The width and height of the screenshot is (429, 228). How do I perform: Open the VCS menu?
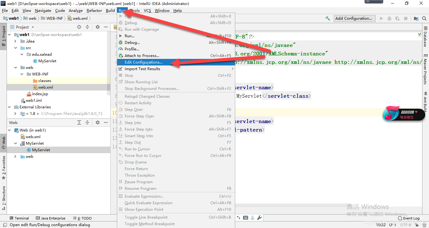tap(147, 10)
